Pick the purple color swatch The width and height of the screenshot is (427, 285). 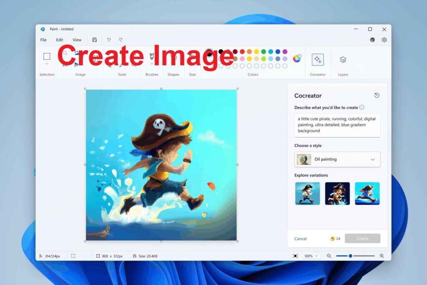point(285,51)
